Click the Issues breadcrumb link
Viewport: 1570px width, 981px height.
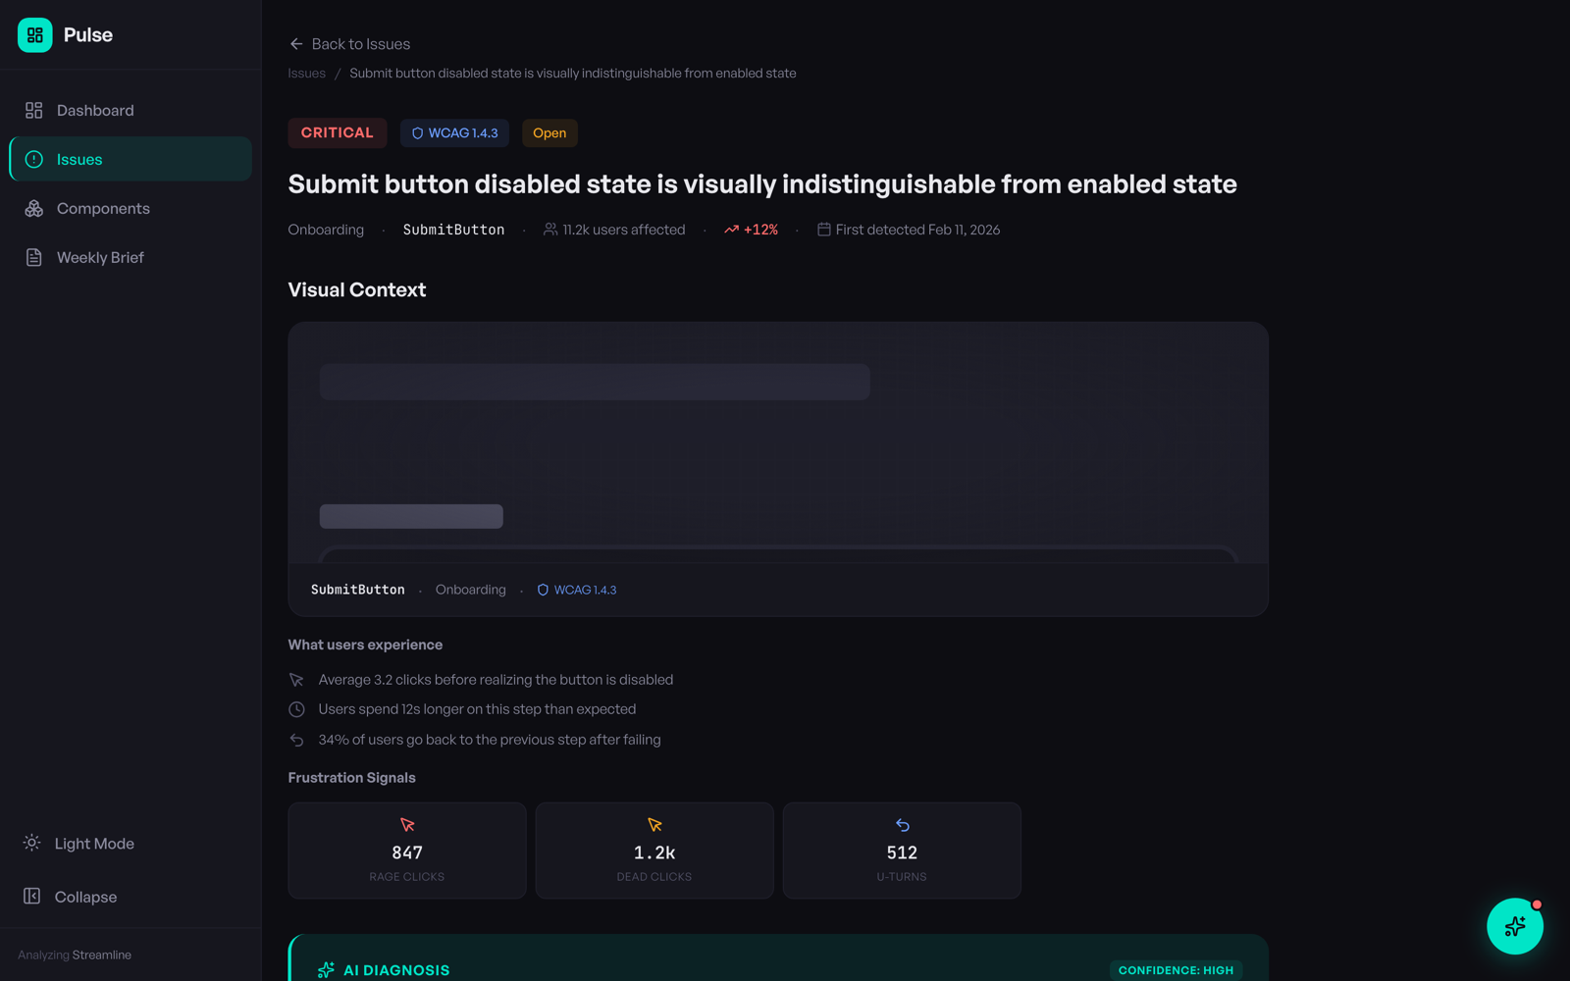coord(305,73)
